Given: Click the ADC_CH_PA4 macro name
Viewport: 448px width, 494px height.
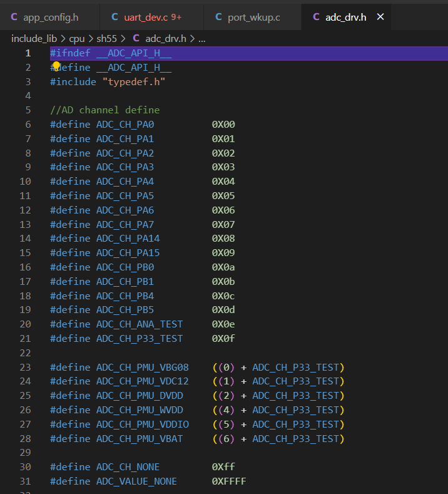Looking at the screenshot, I should (x=125, y=182).
